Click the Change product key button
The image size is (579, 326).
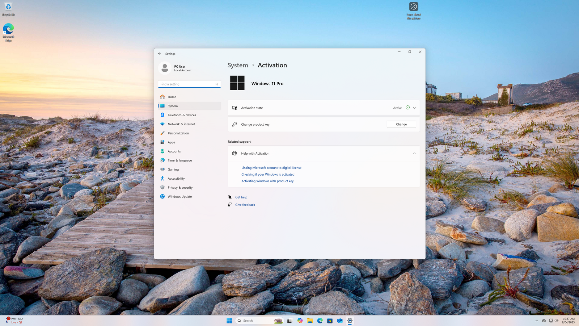(x=401, y=124)
